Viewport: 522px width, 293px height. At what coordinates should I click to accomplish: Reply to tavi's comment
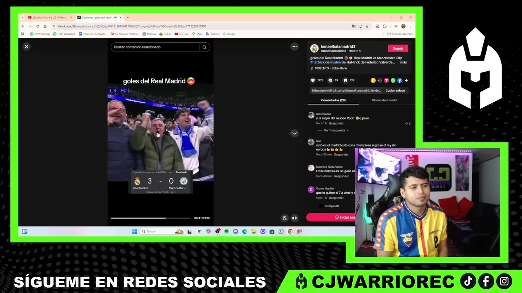341,155
